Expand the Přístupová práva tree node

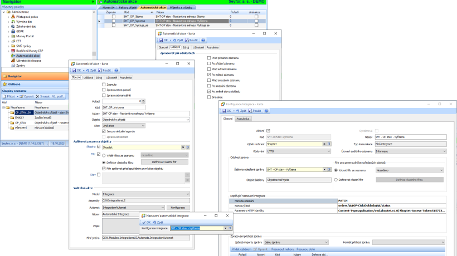pos(8,17)
